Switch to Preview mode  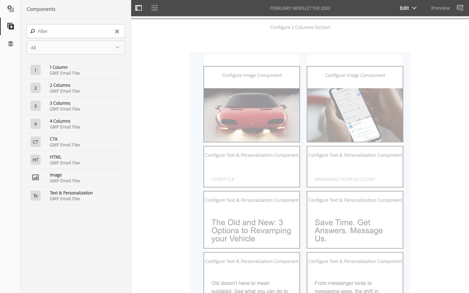pyautogui.click(x=440, y=8)
